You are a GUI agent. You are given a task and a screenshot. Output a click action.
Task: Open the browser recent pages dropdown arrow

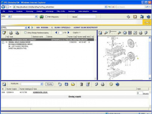coord(11,7)
